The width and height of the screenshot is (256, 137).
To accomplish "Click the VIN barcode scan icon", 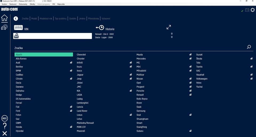I will pyautogui.click(x=18, y=28).
